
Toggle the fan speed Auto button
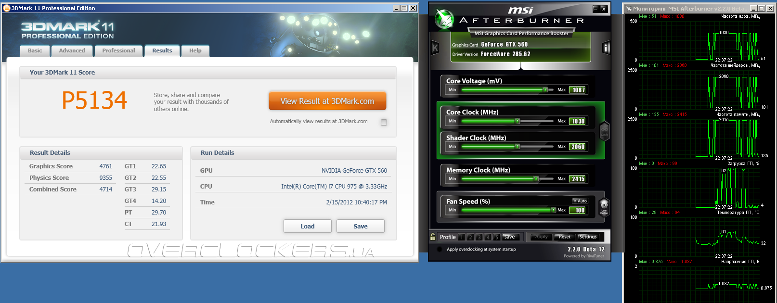580,201
